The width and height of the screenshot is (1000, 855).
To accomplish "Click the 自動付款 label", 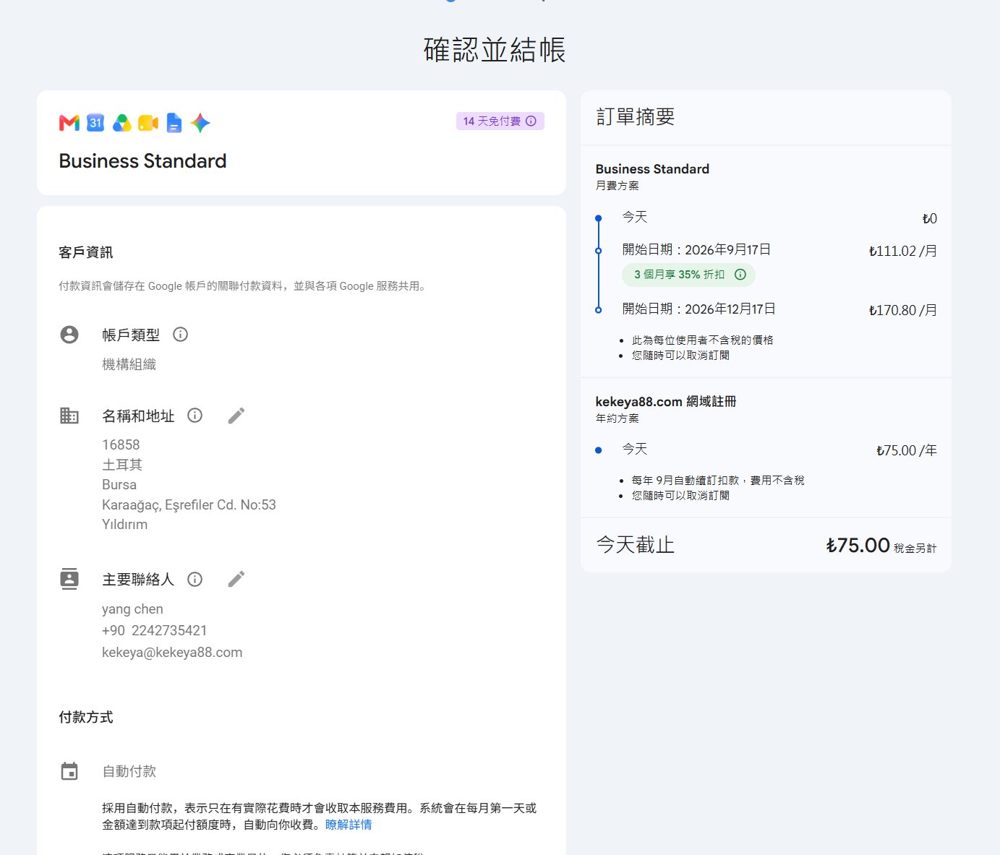I will 129,771.
